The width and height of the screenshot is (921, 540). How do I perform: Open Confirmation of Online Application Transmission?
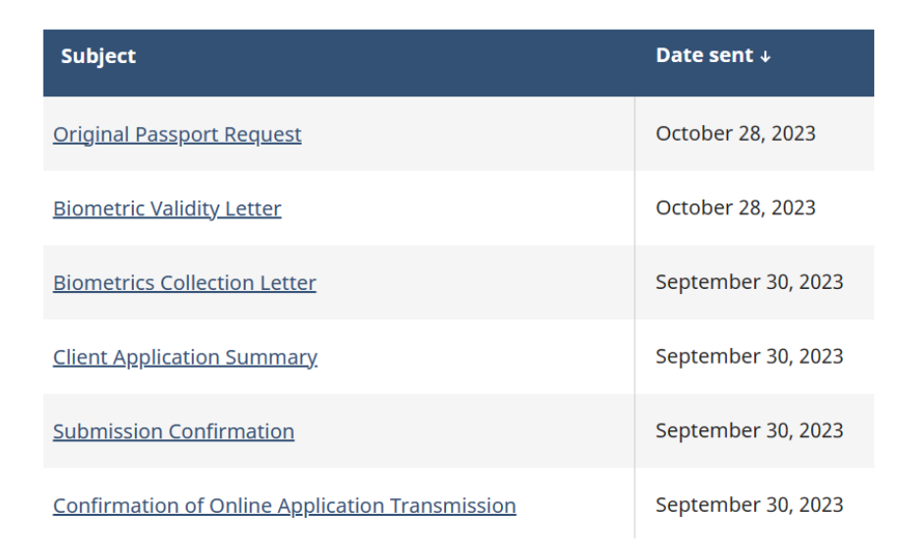point(284,506)
